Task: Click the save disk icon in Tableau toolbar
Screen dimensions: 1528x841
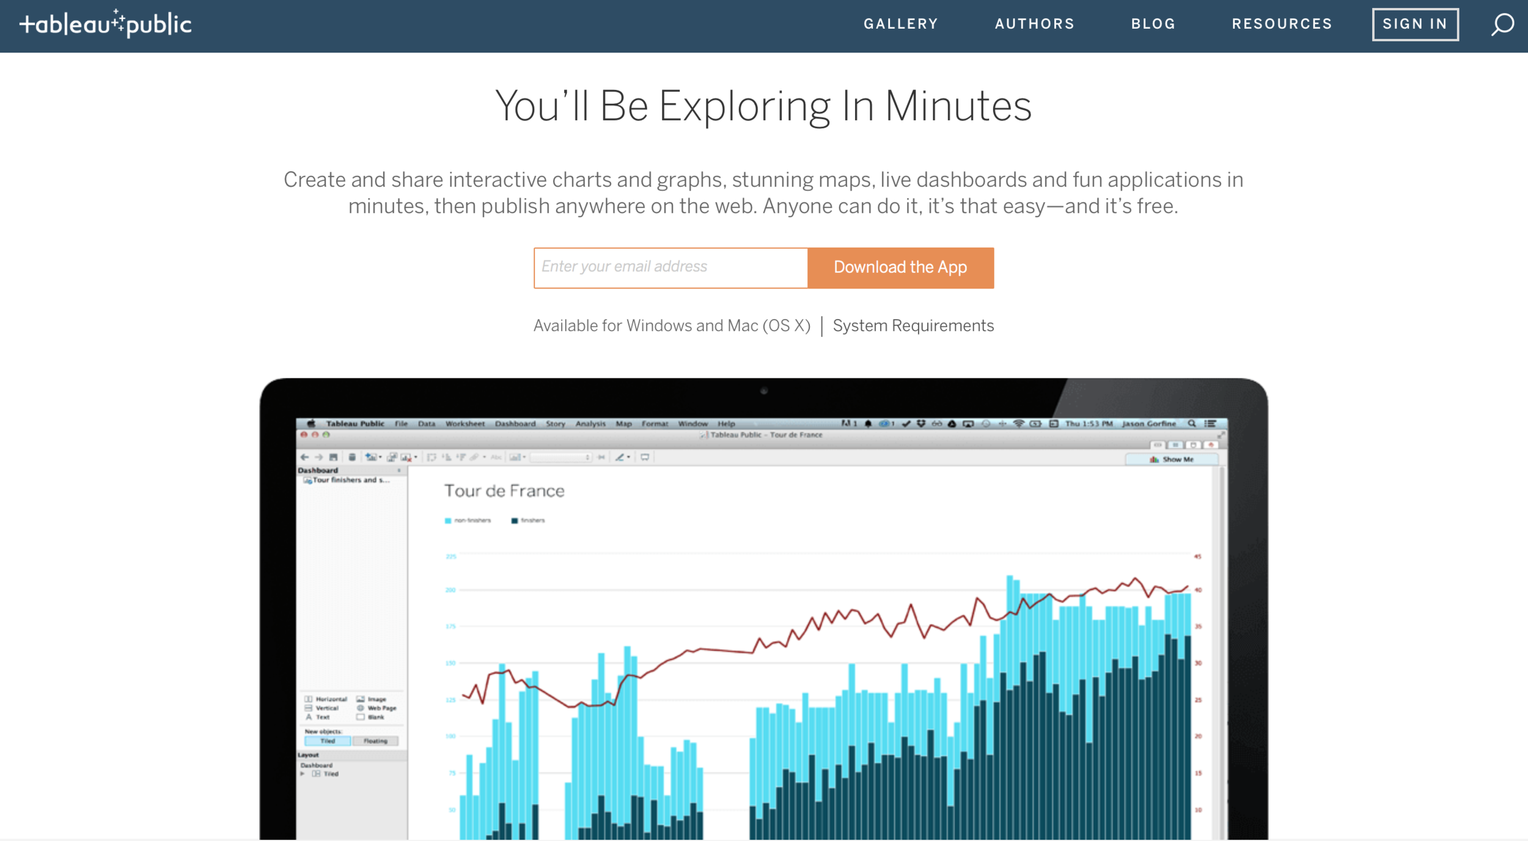Action: coord(333,457)
